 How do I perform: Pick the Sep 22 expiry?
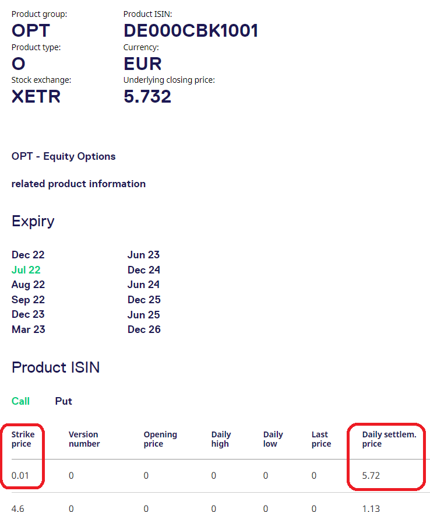(x=28, y=300)
